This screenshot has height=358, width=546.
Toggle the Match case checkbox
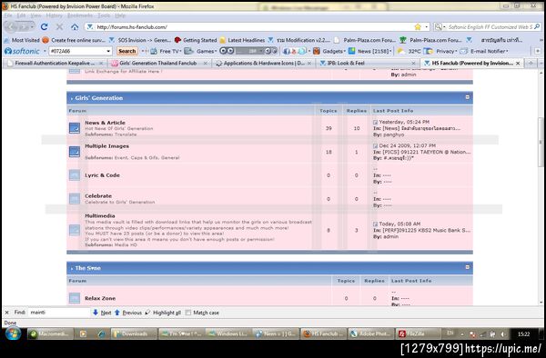point(188,313)
